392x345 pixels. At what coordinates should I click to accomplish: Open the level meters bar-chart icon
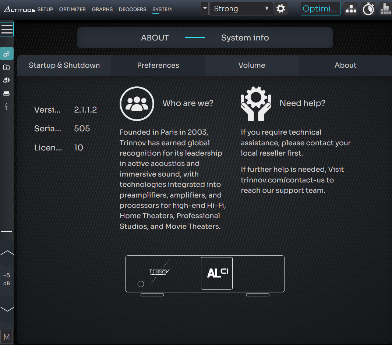coord(385,9)
